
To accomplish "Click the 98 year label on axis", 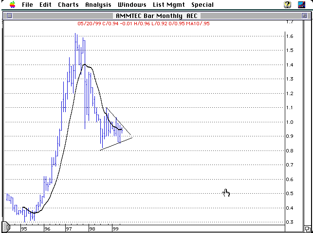I will coord(92,229).
